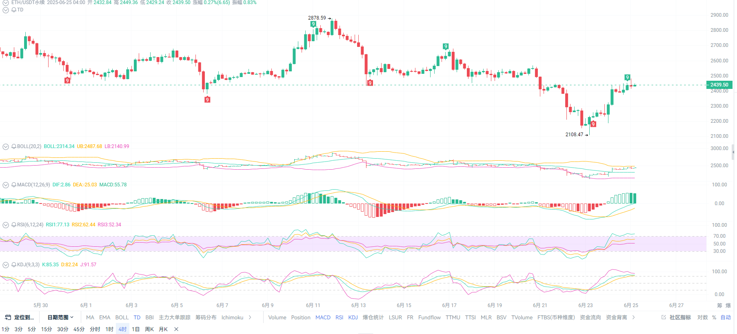Enable the Ichimoku indicator
The image size is (737, 334).
[x=232, y=317]
